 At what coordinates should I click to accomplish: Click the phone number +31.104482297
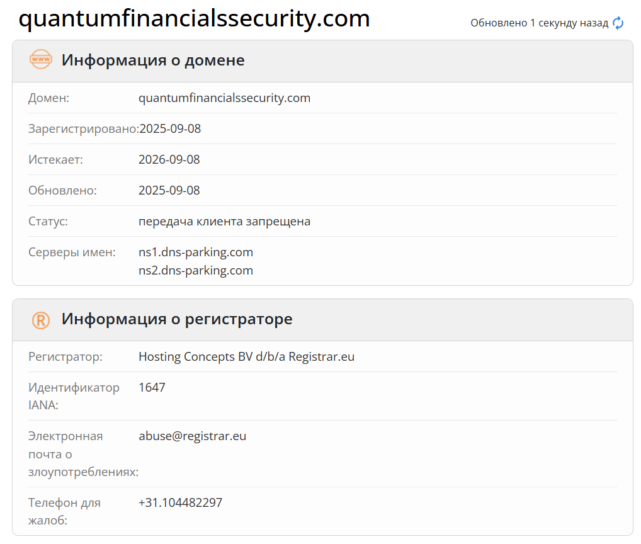pos(180,502)
